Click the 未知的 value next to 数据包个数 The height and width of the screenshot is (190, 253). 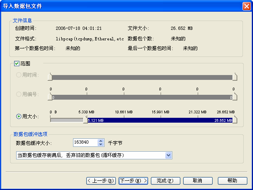[x=178, y=39]
